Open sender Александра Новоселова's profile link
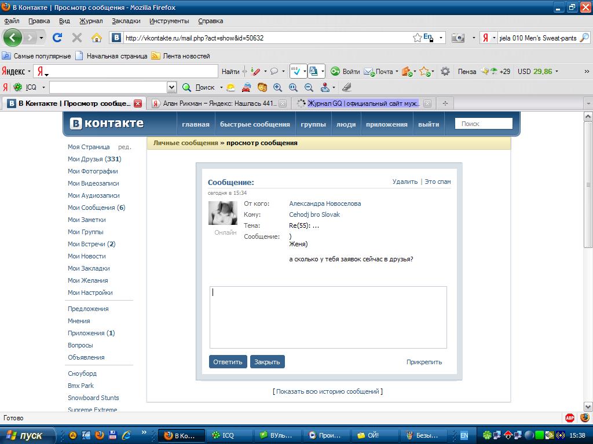 click(325, 203)
